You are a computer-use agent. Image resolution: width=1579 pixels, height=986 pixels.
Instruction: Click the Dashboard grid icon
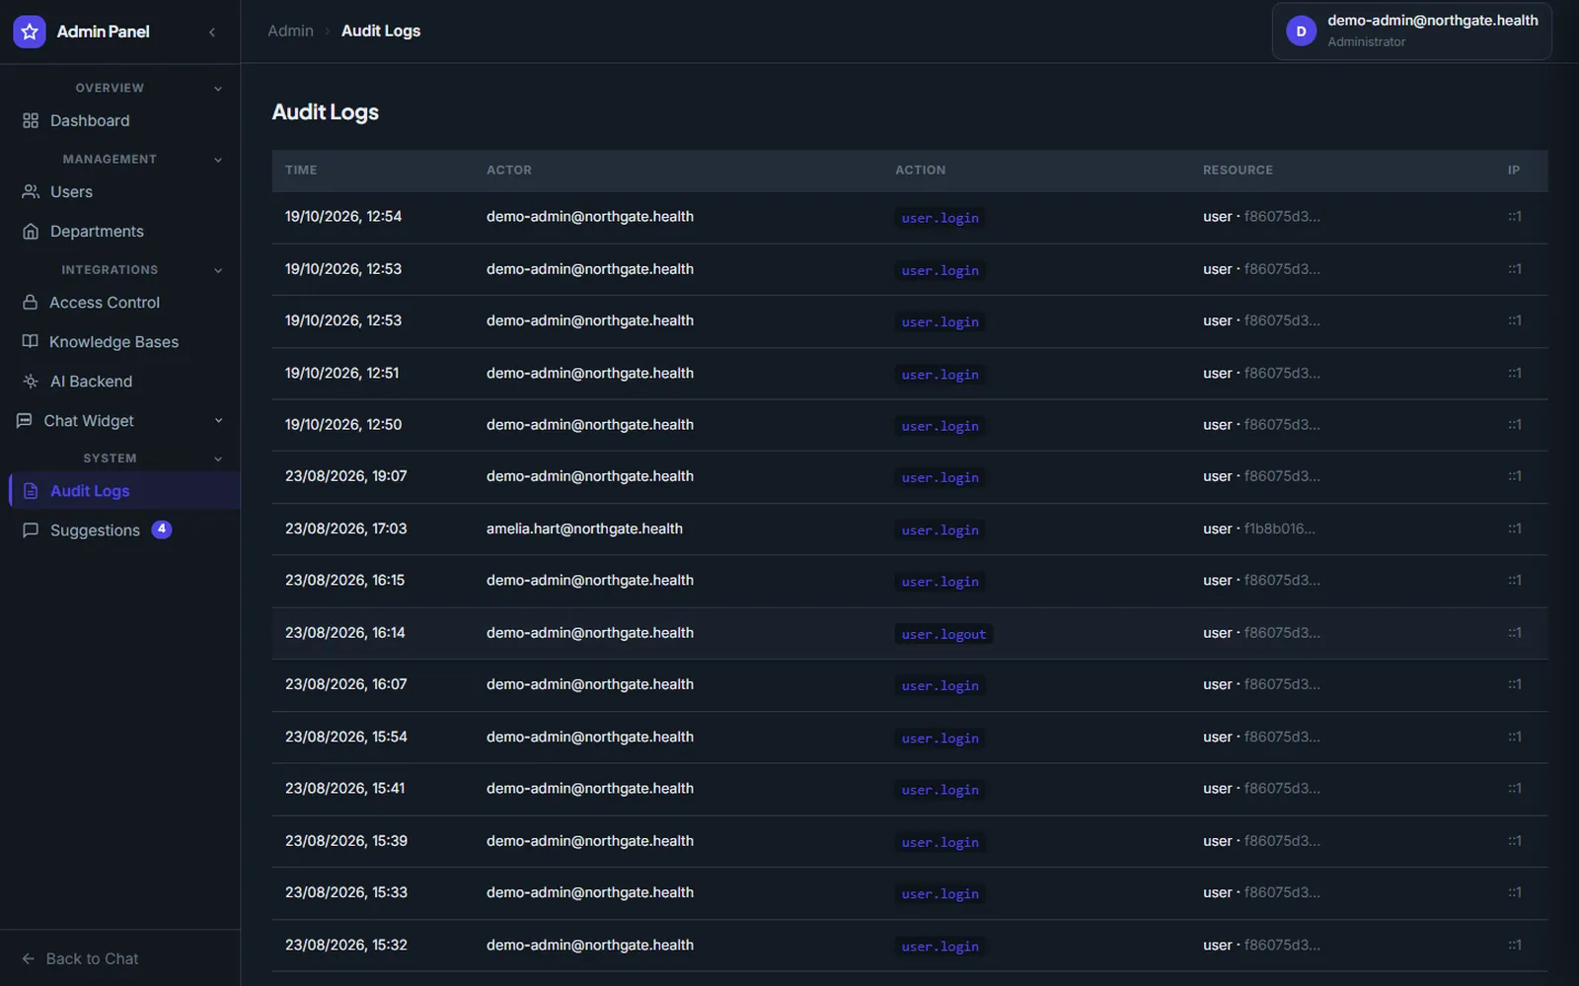click(x=31, y=120)
